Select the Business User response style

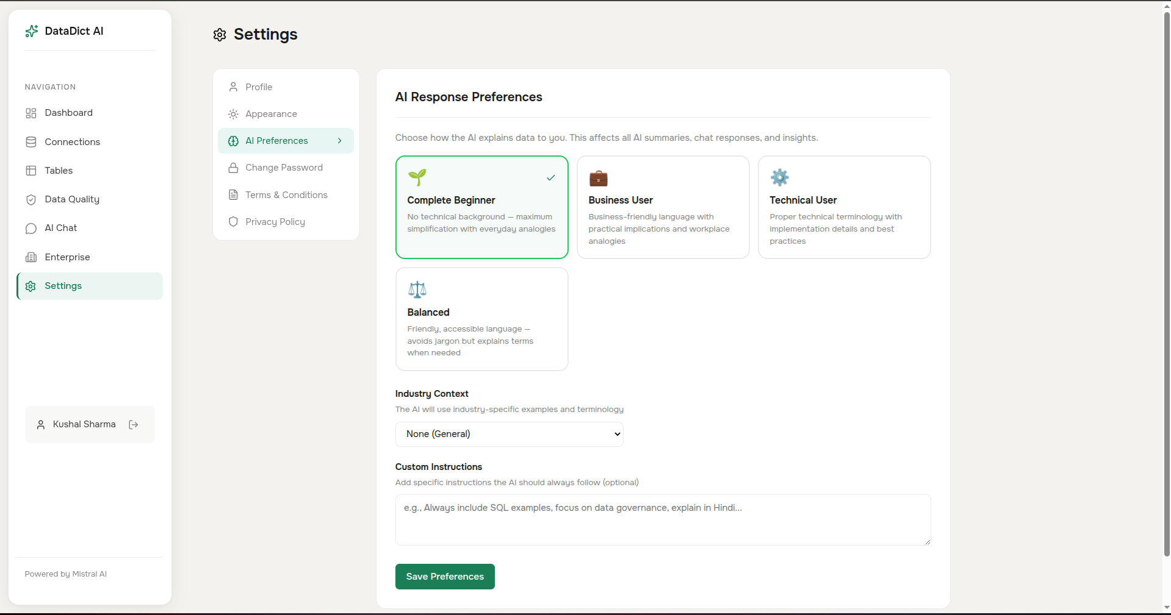663,207
